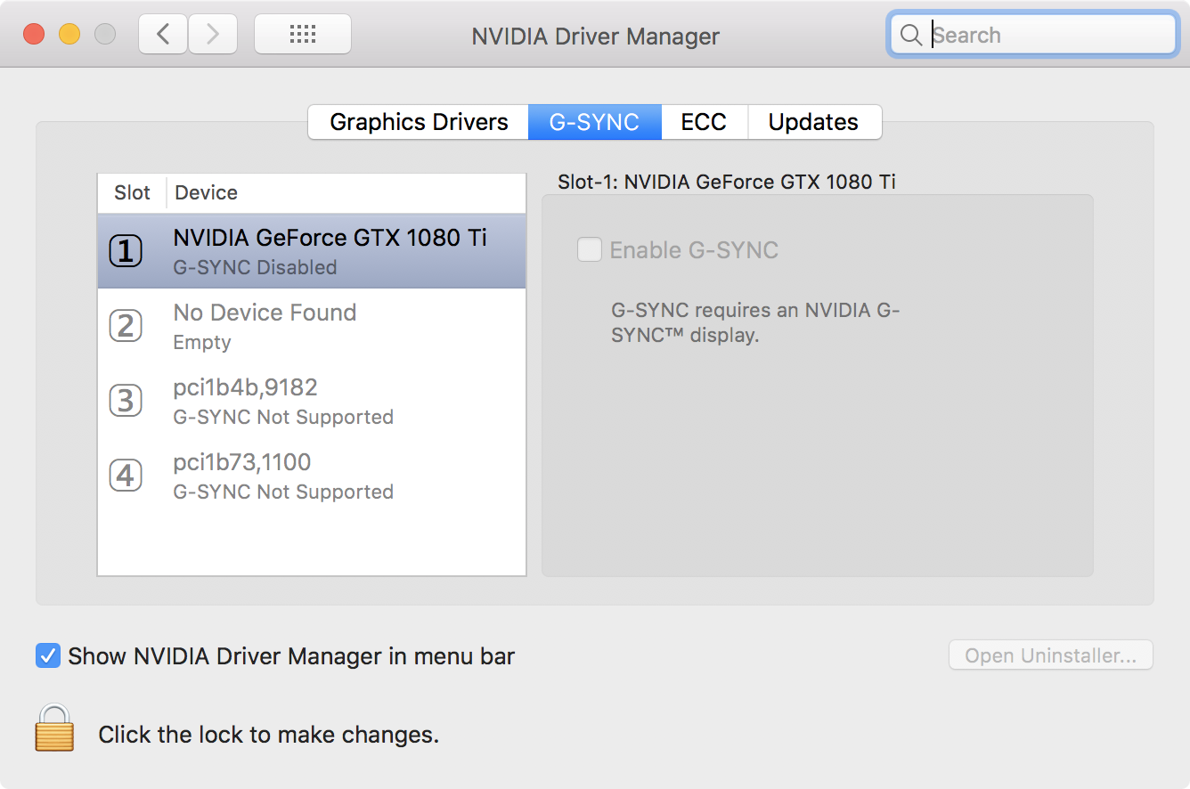
Task: Go back with the left arrow button
Action: [x=163, y=35]
